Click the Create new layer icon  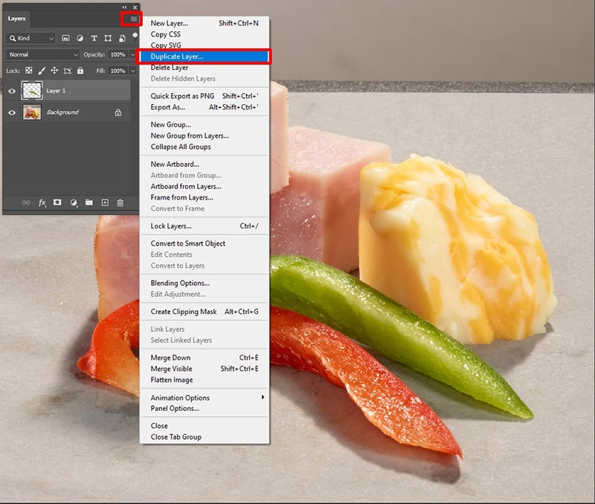click(105, 202)
